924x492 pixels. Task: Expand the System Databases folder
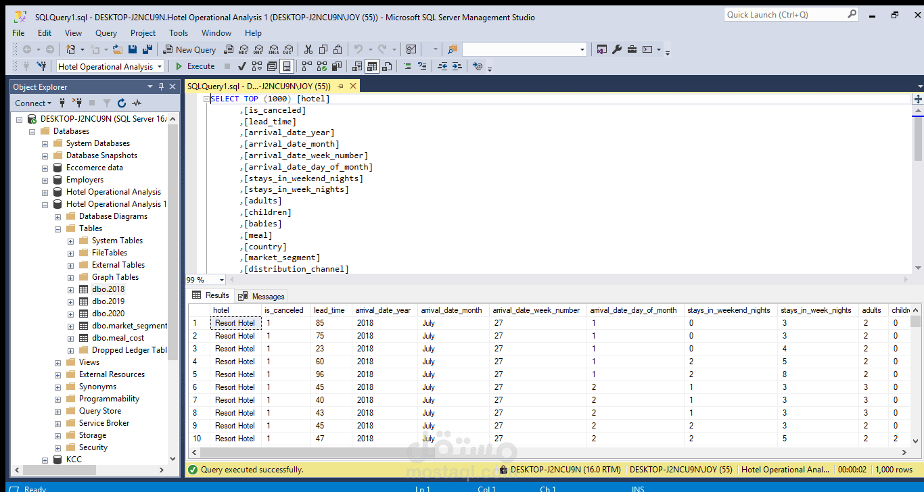[x=45, y=143]
